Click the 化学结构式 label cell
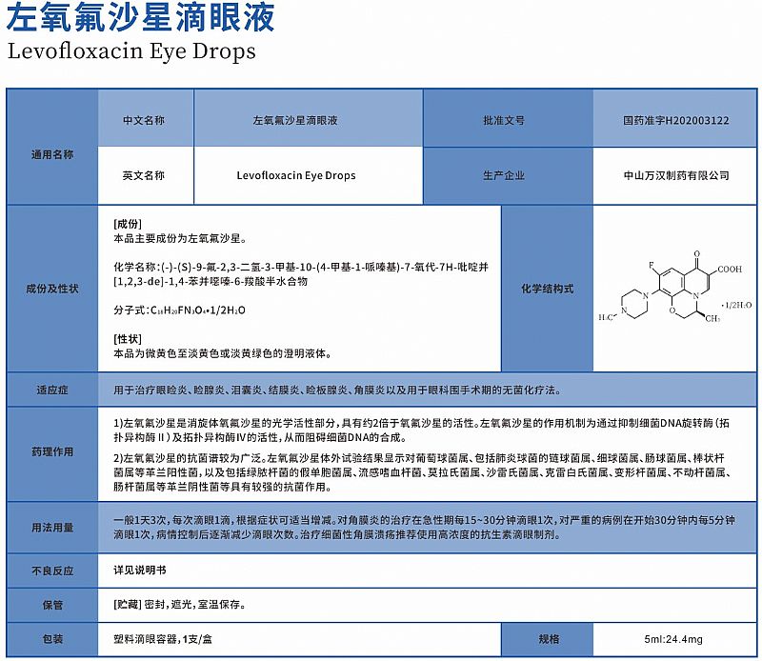This screenshot has width=762, height=661. pyautogui.click(x=547, y=288)
